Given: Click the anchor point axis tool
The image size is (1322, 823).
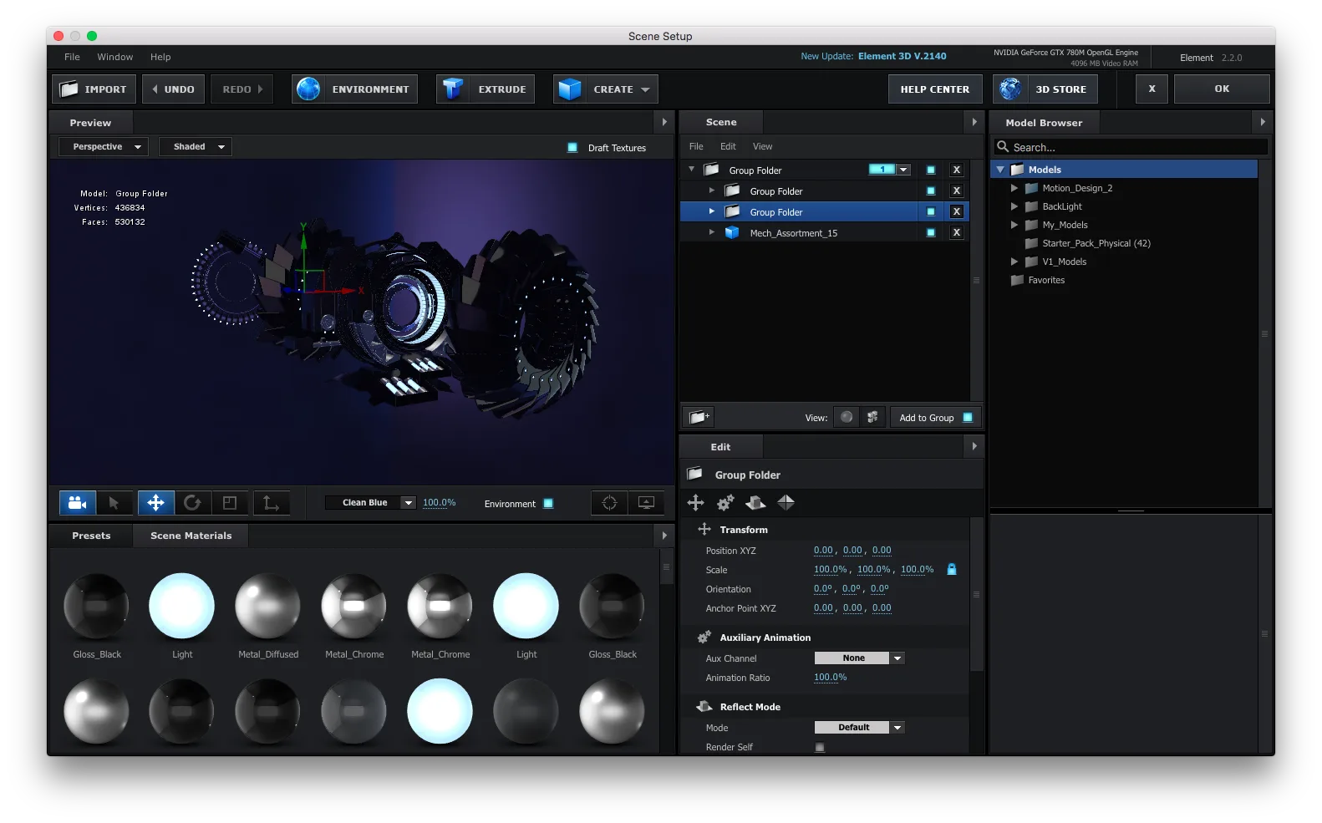Looking at the screenshot, I should [272, 503].
